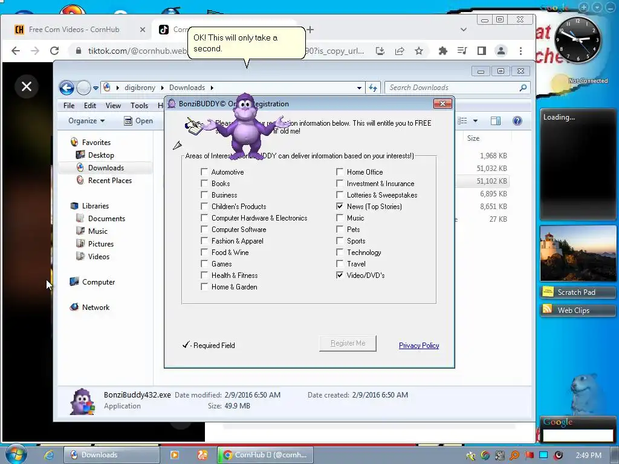The height and width of the screenshot is (464, 619).
Task: Enable the Travel interest checkbox
Action: 340,263
